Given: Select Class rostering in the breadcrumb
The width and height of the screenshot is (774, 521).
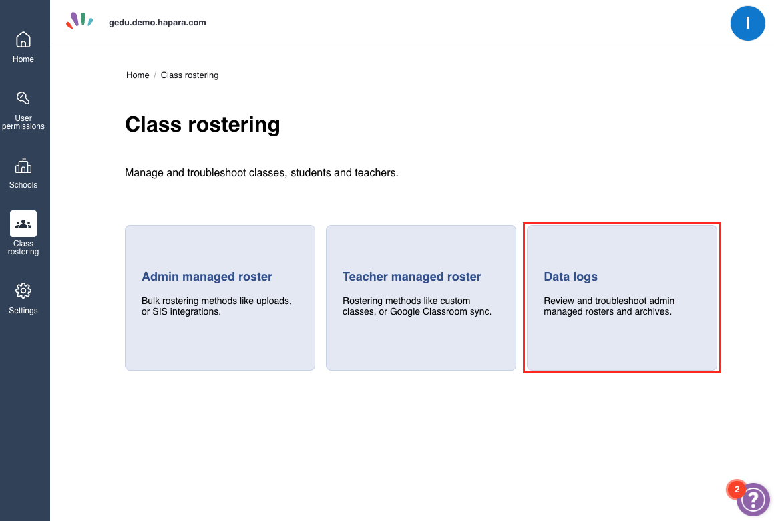Looking at the screenshot, I should tap(190, 75).
